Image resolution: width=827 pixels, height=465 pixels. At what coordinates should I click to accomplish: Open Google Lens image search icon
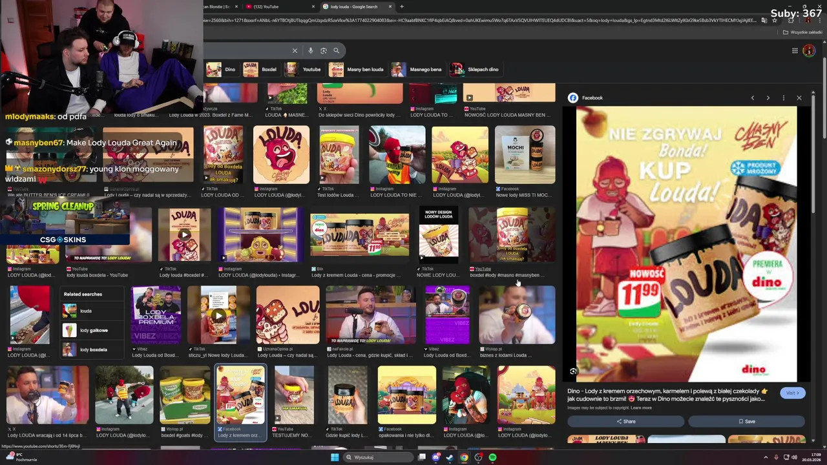point(323,50)
